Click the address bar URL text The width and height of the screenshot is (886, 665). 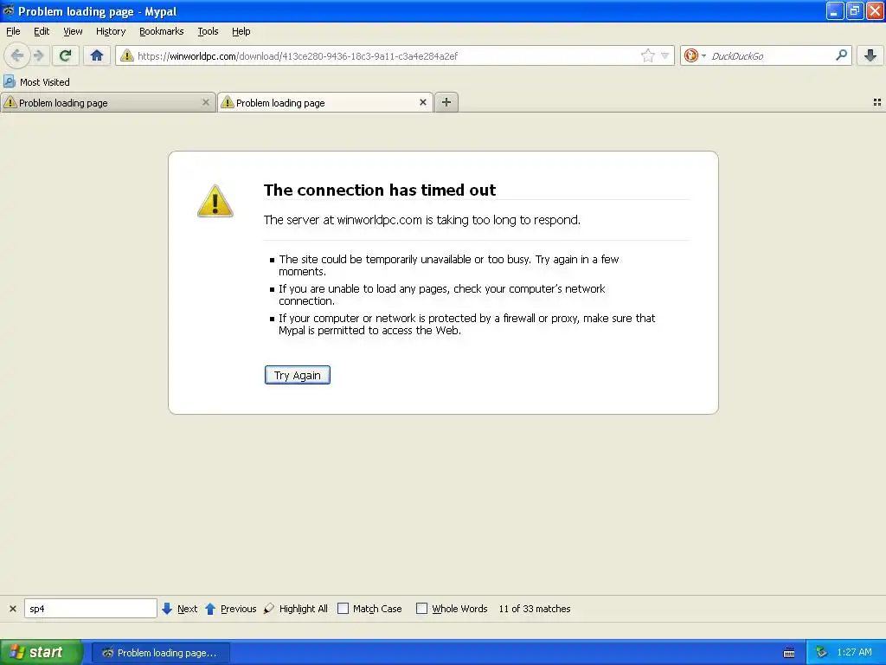coord(298,56)
